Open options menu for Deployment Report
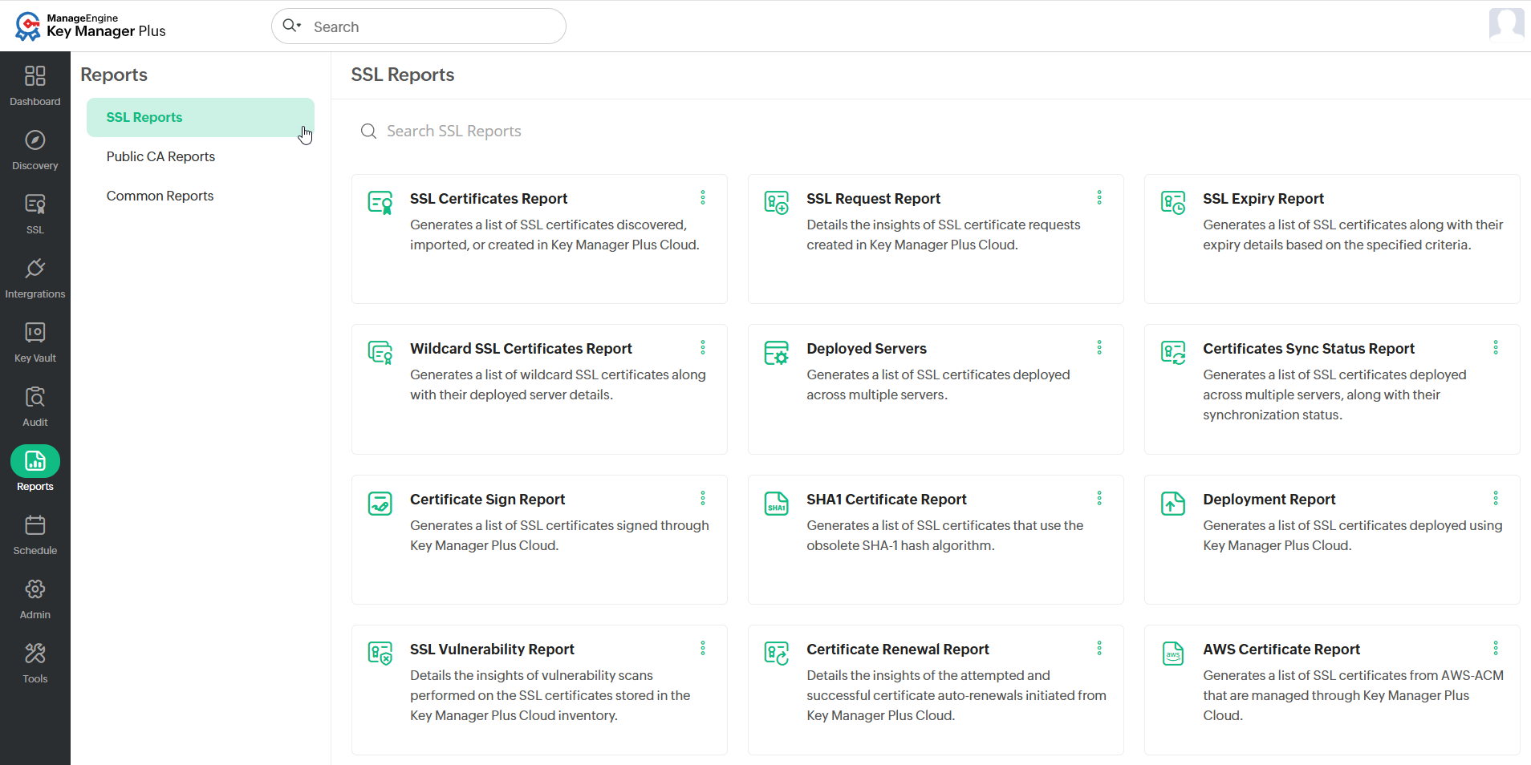This screenshot has width=1531, height=765. [x=1496, y=498]
